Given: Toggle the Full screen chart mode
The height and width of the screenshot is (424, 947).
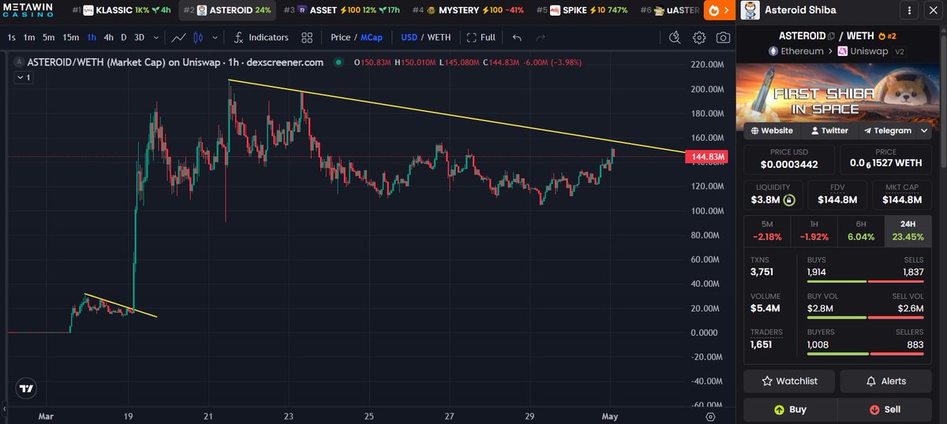Looking at the screenshot, I should (x=481, y=37).
